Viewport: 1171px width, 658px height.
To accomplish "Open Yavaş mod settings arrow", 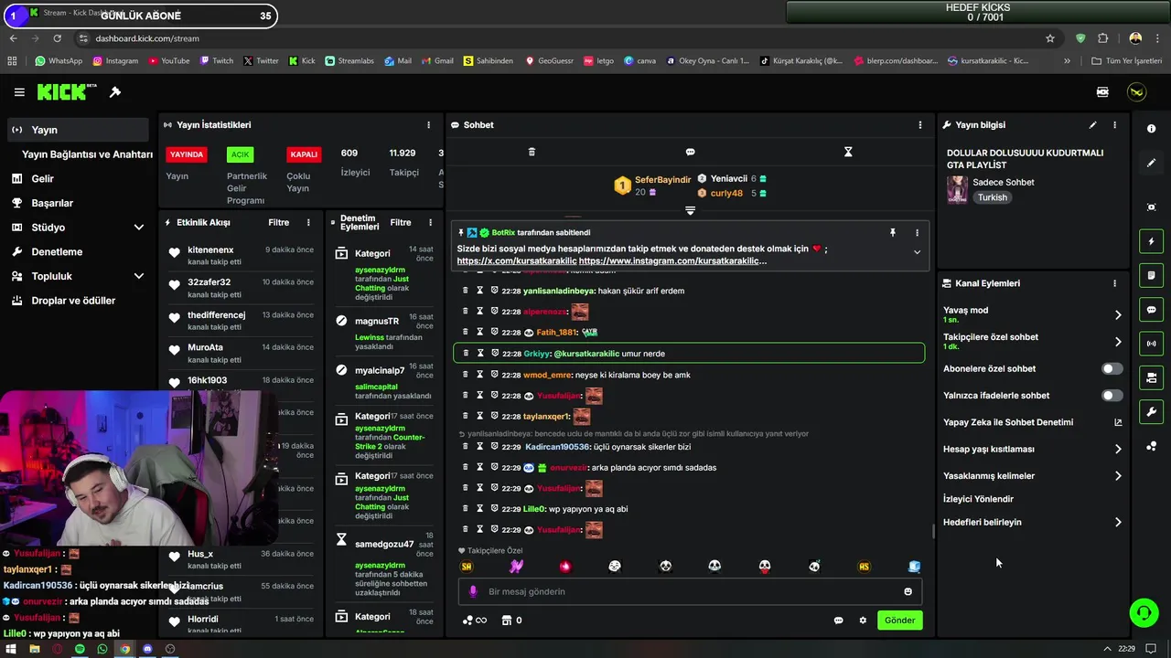I will (x=1118, y=315).
